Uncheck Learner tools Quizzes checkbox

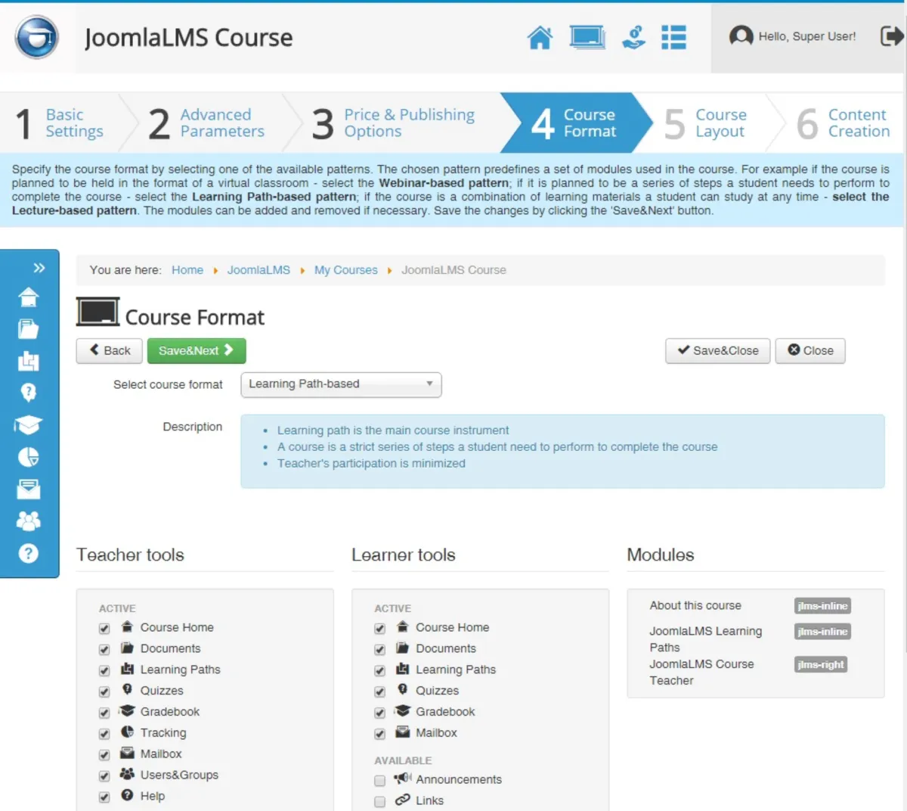coord(380,692)
